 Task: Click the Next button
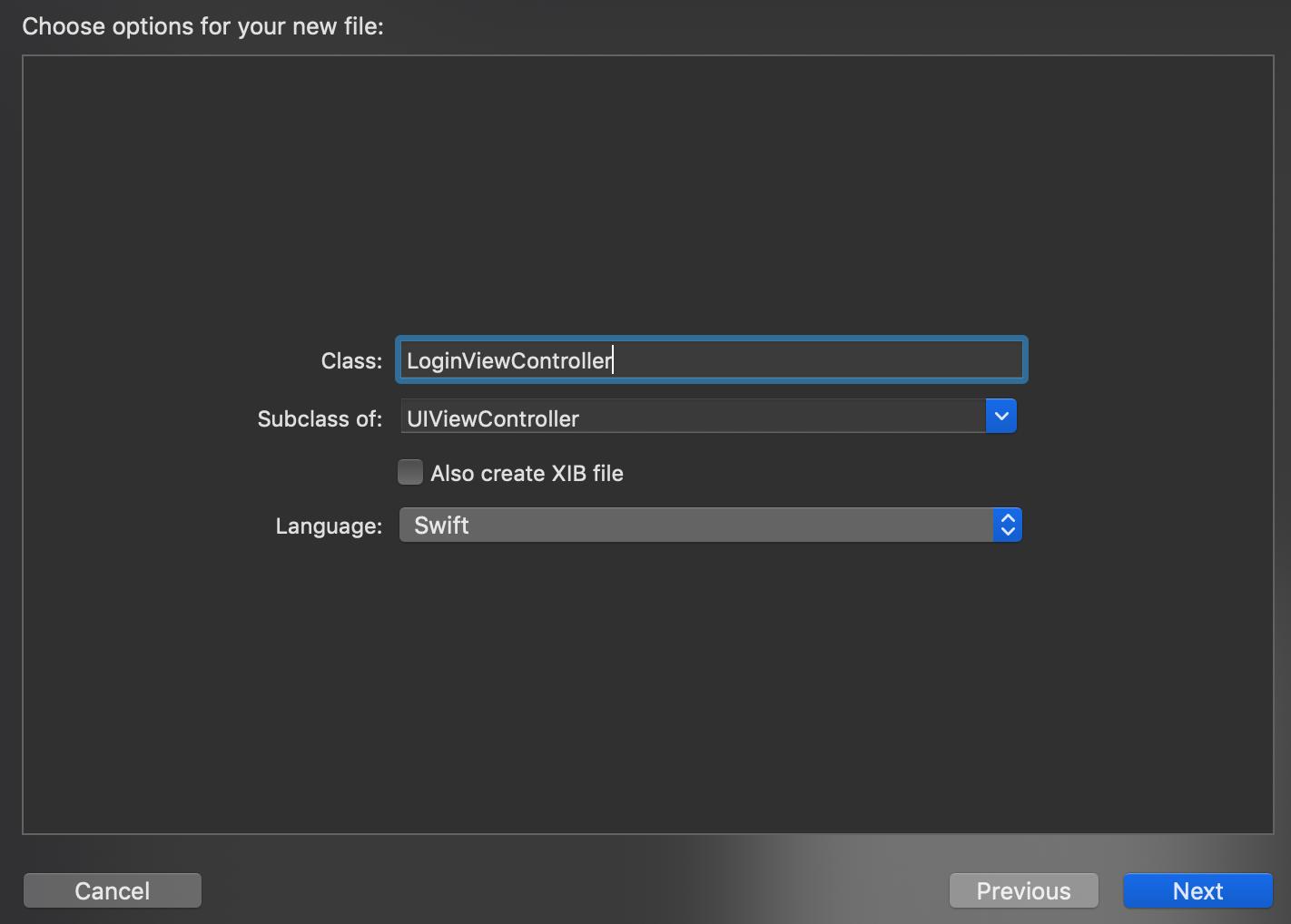1197,890
